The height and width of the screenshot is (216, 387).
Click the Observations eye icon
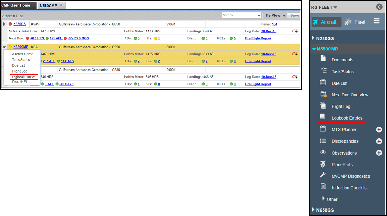pos(323,153)
